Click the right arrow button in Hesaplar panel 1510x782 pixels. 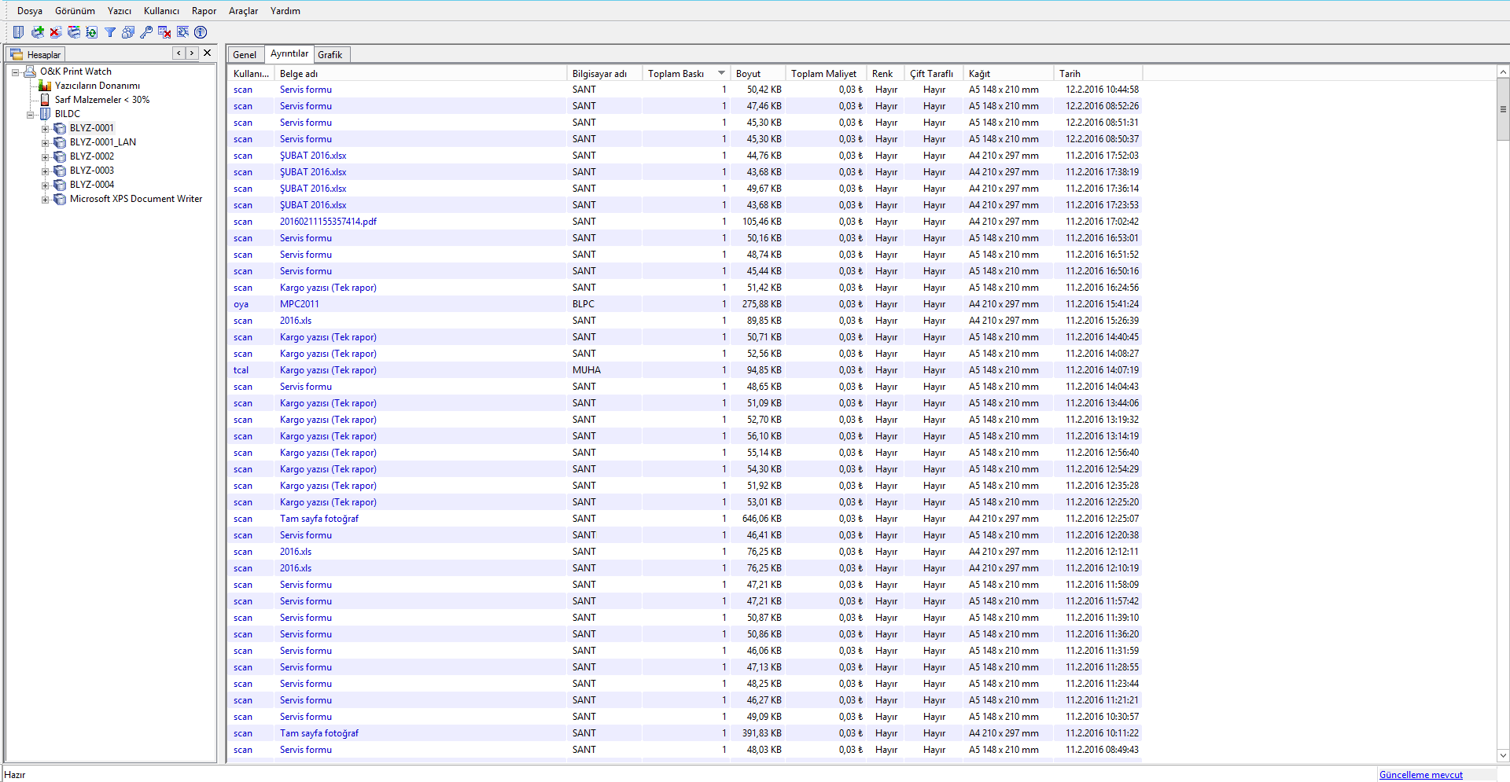pos(192,53)
